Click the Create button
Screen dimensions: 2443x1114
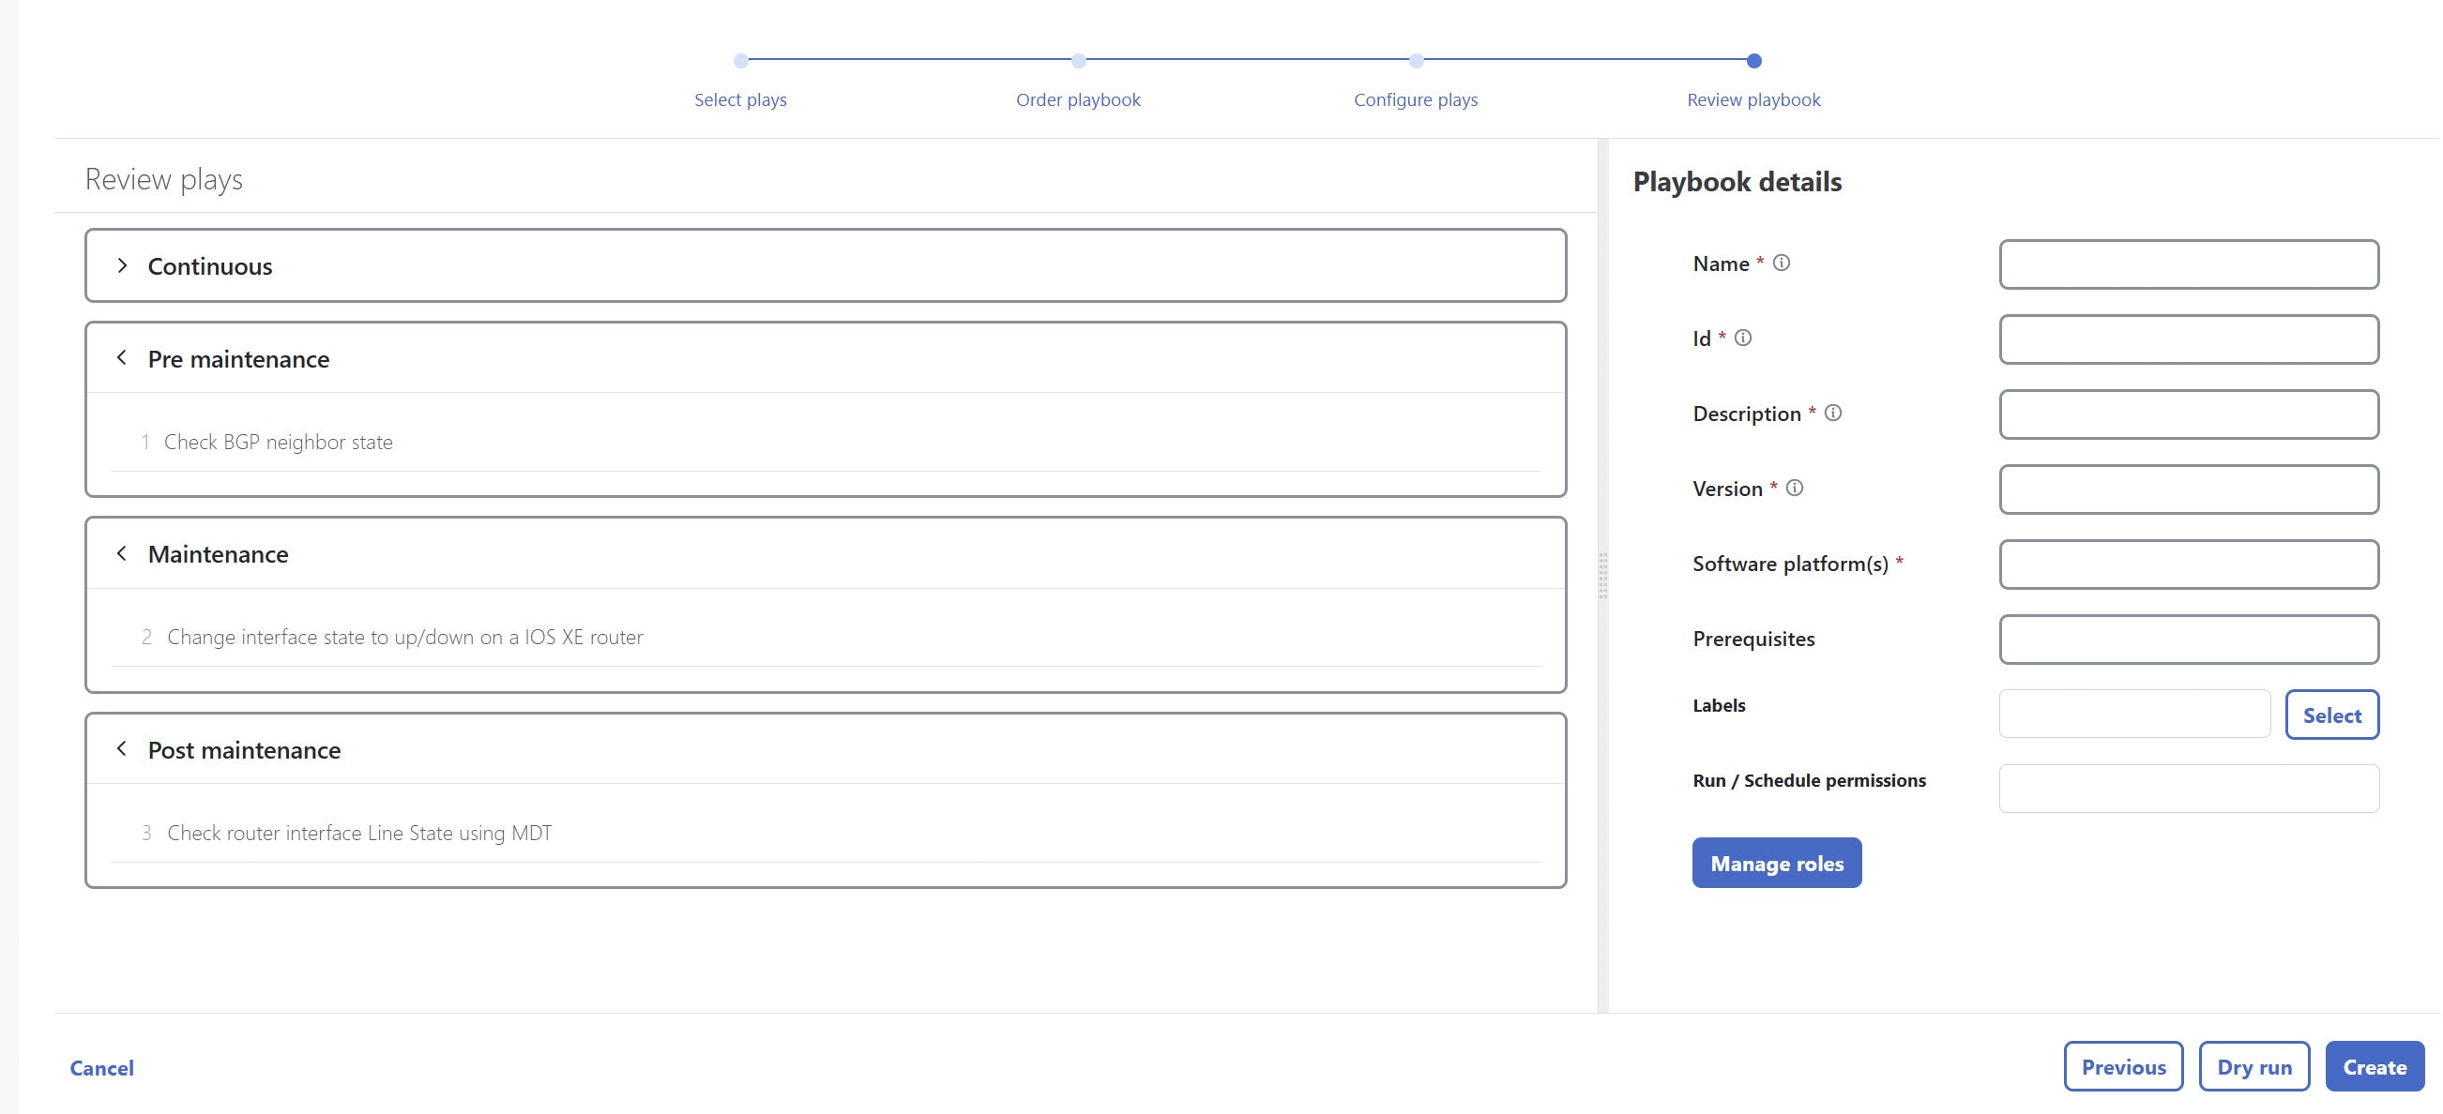tap(2374, 1066)
